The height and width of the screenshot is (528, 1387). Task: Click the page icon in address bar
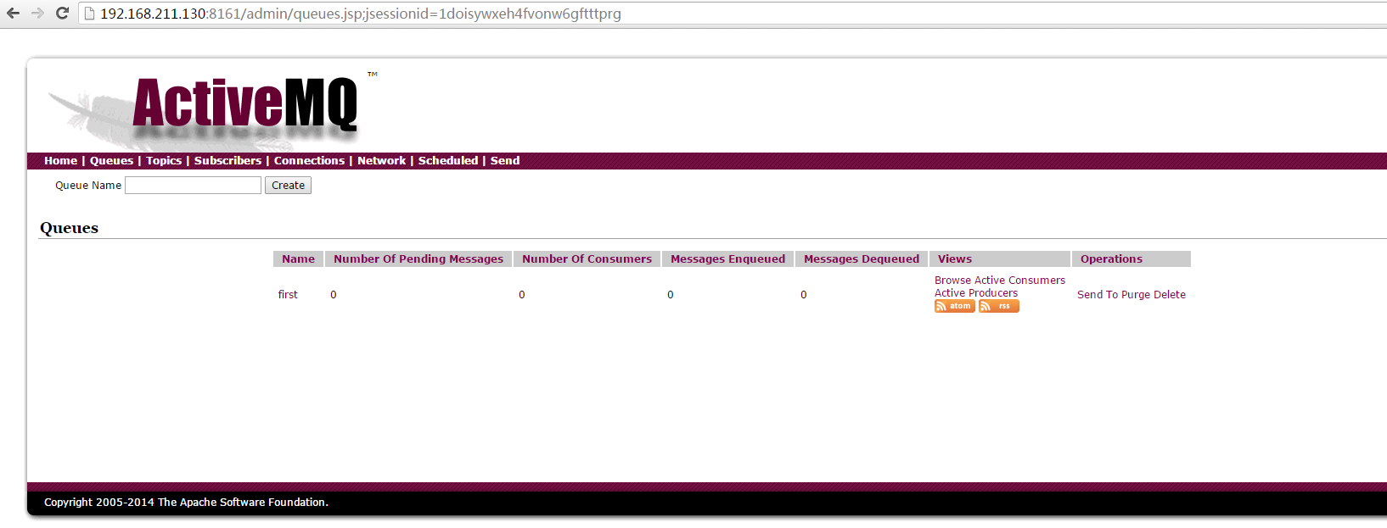point(89,14)
